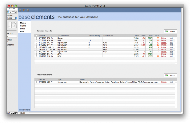The height and width of the screenshot is (123, 190).
Task: Delete the APTS import
Action: (x=164, y=54)
